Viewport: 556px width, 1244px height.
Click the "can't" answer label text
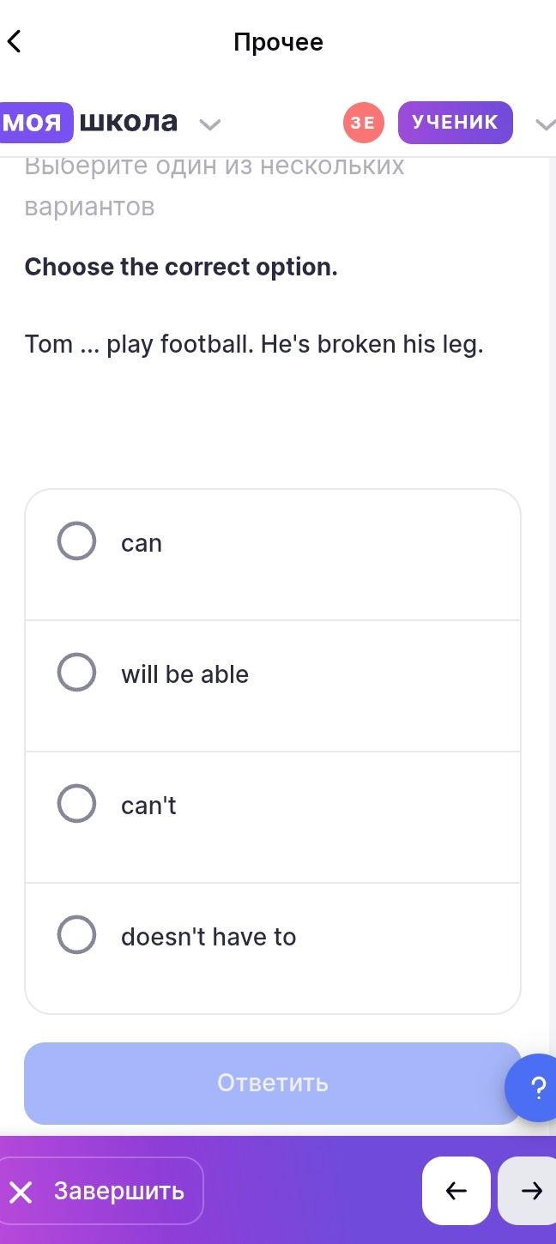click(148, 806)
